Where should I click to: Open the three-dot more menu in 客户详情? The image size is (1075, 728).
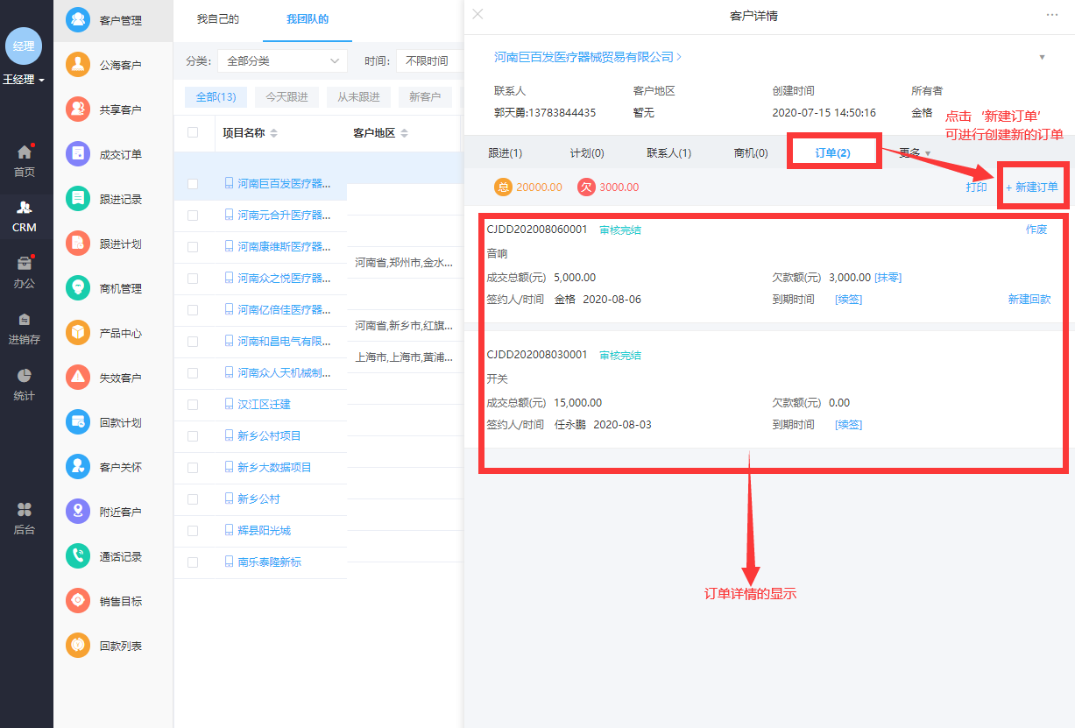(x=1052, y=15)
